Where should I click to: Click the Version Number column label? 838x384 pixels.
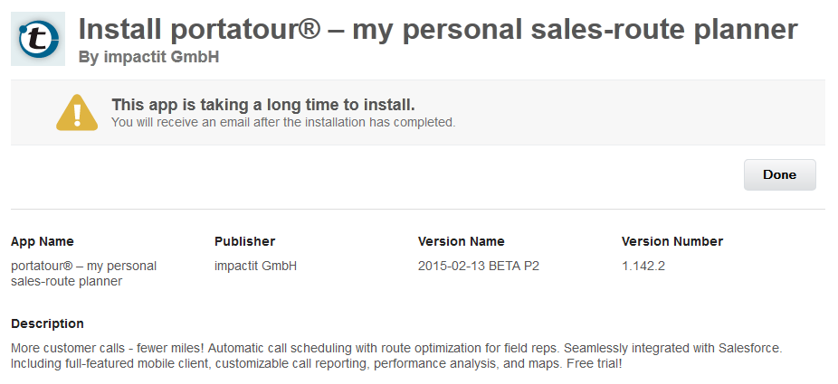point(672,241)
